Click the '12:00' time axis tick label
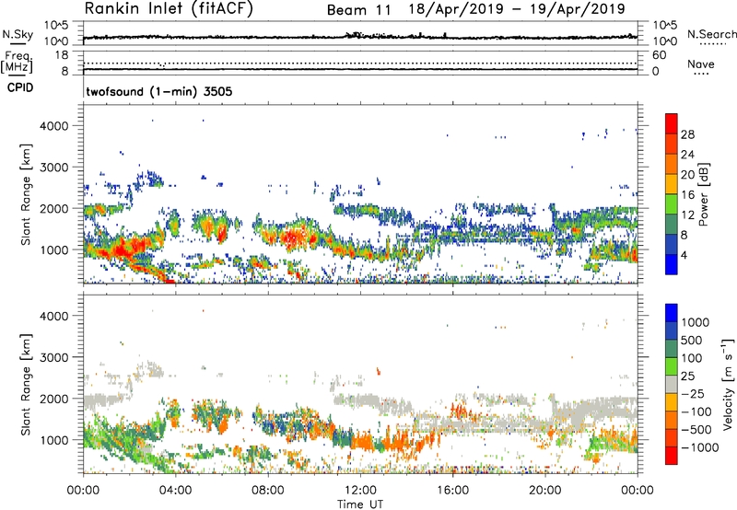Image resolution: width=737 pixels, height=510 pixels. (x=360, y=491)
